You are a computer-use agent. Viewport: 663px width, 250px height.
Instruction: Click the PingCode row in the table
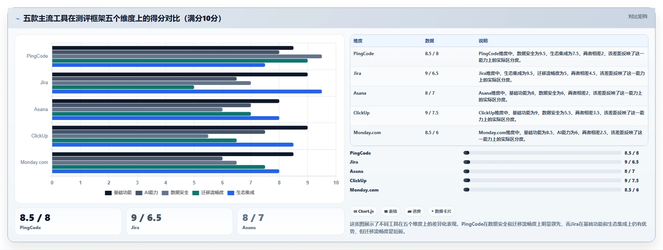coord(499,57)
